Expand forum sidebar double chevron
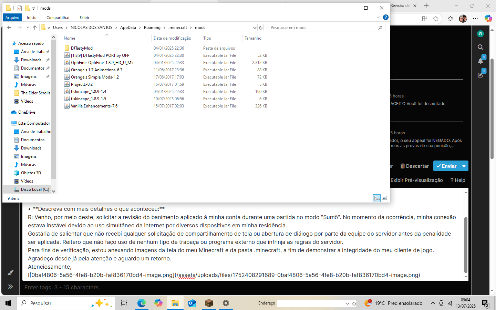496x310 pixels. point(10,287)
